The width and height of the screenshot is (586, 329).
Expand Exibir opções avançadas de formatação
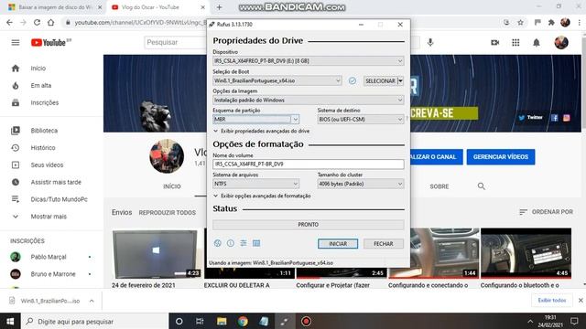[x=263, y=196]
